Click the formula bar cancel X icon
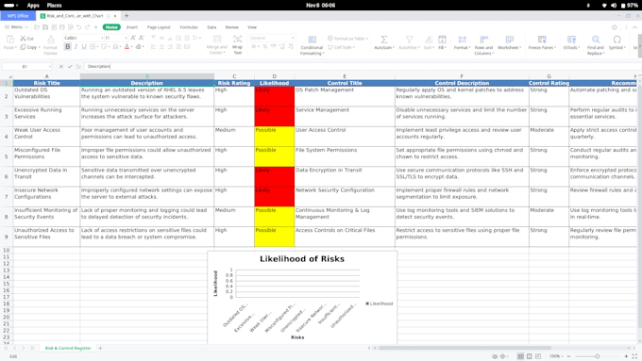 [x=61, y=66]
